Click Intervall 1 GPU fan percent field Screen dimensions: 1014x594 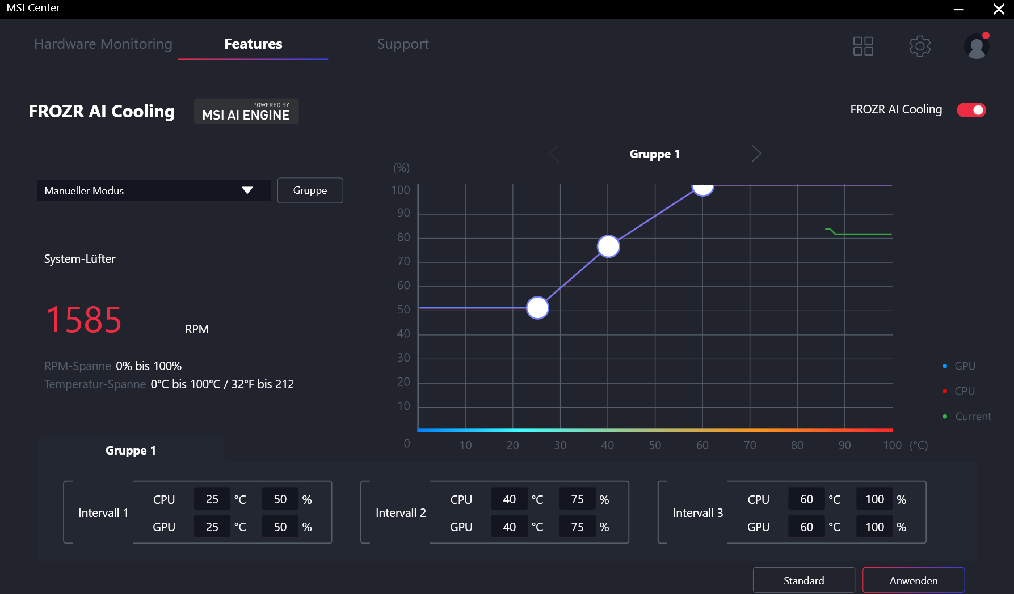point(280,527)
